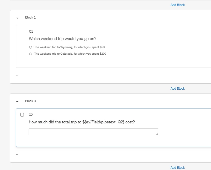
Task: Edit the 'How much did the total trip' question text
Action: 82,122
